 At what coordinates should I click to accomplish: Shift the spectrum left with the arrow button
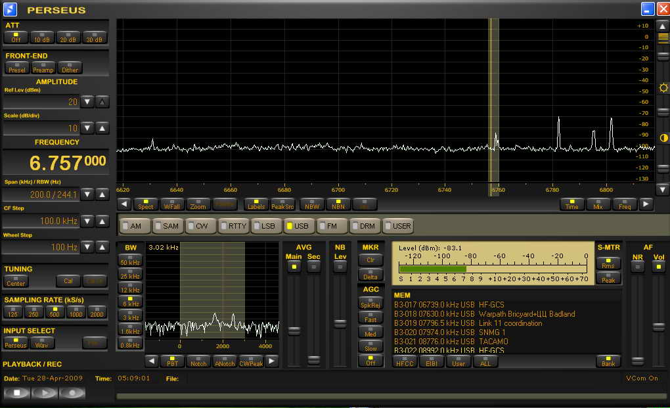click(x=124, y=204)
